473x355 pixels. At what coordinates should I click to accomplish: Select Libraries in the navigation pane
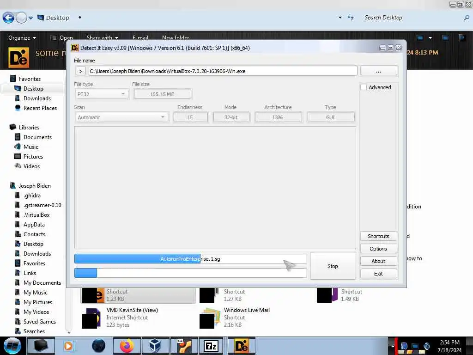tap(29, 128)
